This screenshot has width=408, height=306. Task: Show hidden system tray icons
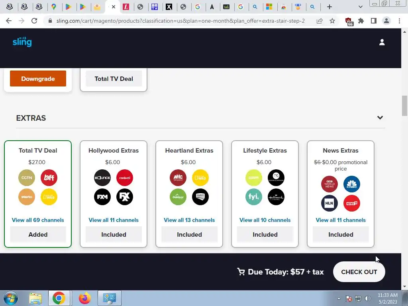coord(339,298)
